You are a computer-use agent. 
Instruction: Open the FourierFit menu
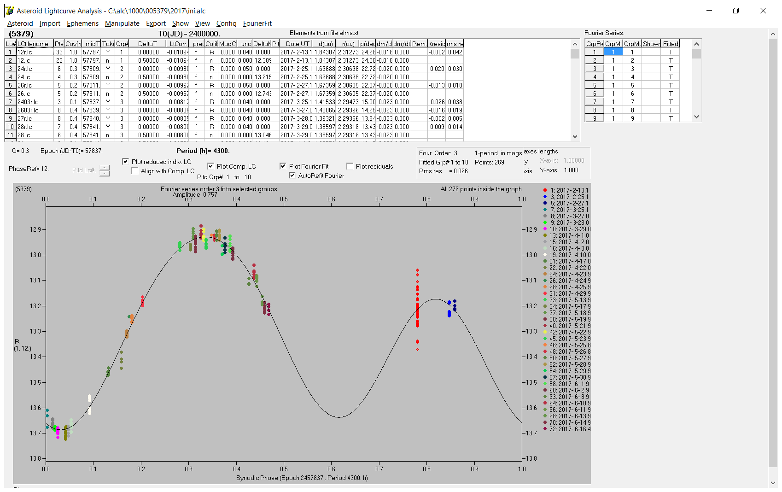257,23
